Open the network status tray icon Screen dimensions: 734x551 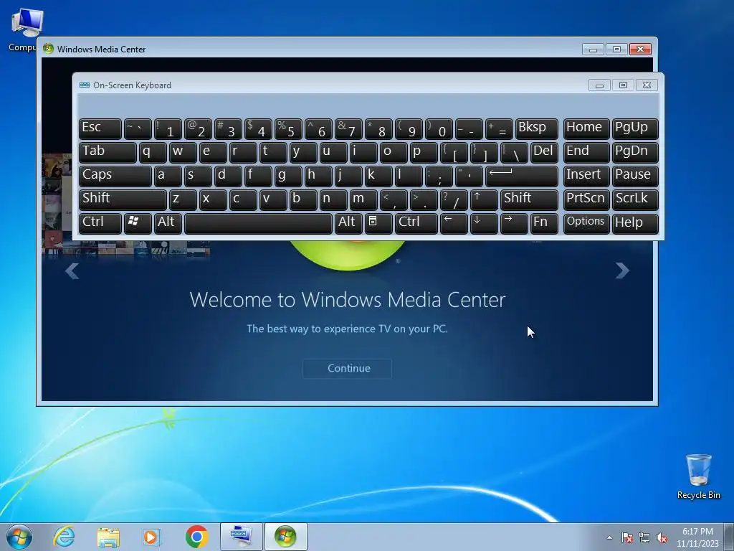tap(644, 537)
